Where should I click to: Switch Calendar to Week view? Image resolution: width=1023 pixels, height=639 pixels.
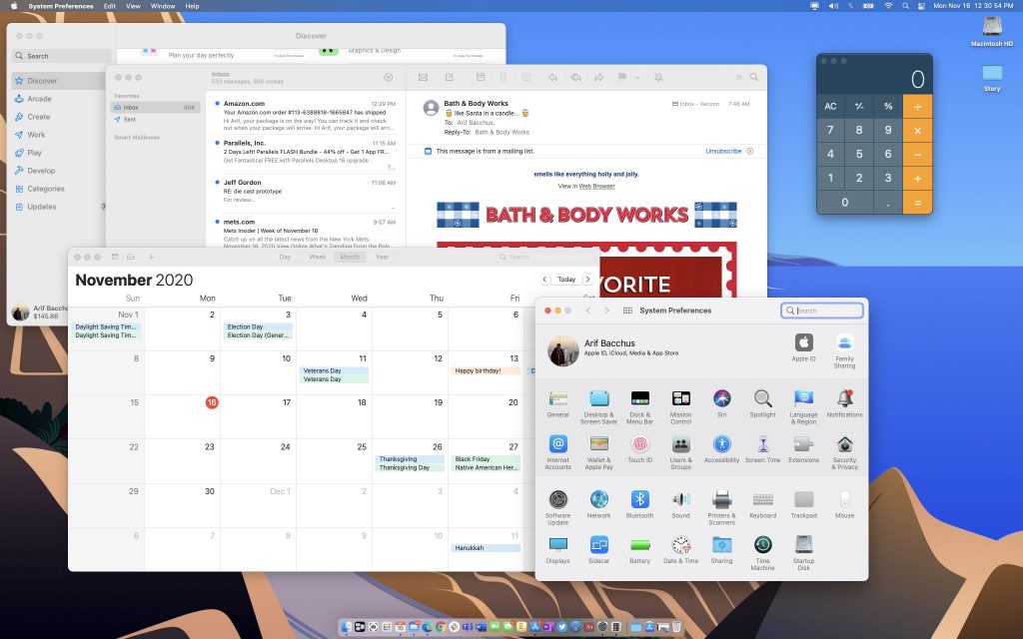tap(317, 257)
